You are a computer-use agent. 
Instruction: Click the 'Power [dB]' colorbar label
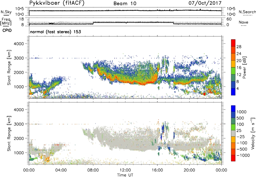point(244,67)
